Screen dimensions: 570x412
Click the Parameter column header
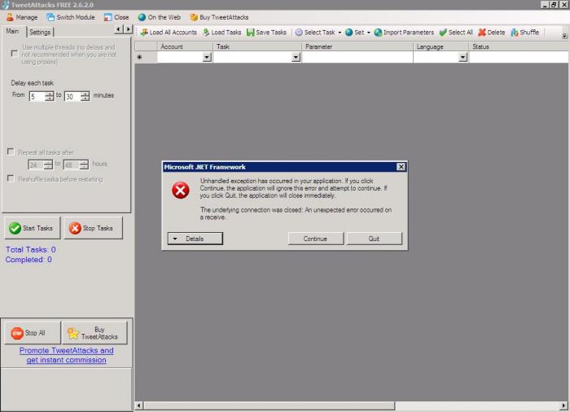coord(357,46)
